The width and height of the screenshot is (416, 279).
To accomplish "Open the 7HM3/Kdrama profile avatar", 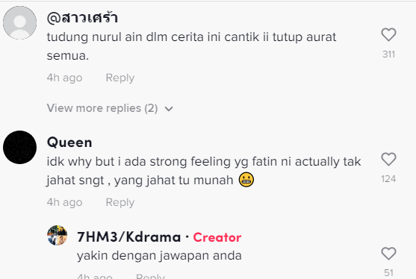I will coord(57,235).
